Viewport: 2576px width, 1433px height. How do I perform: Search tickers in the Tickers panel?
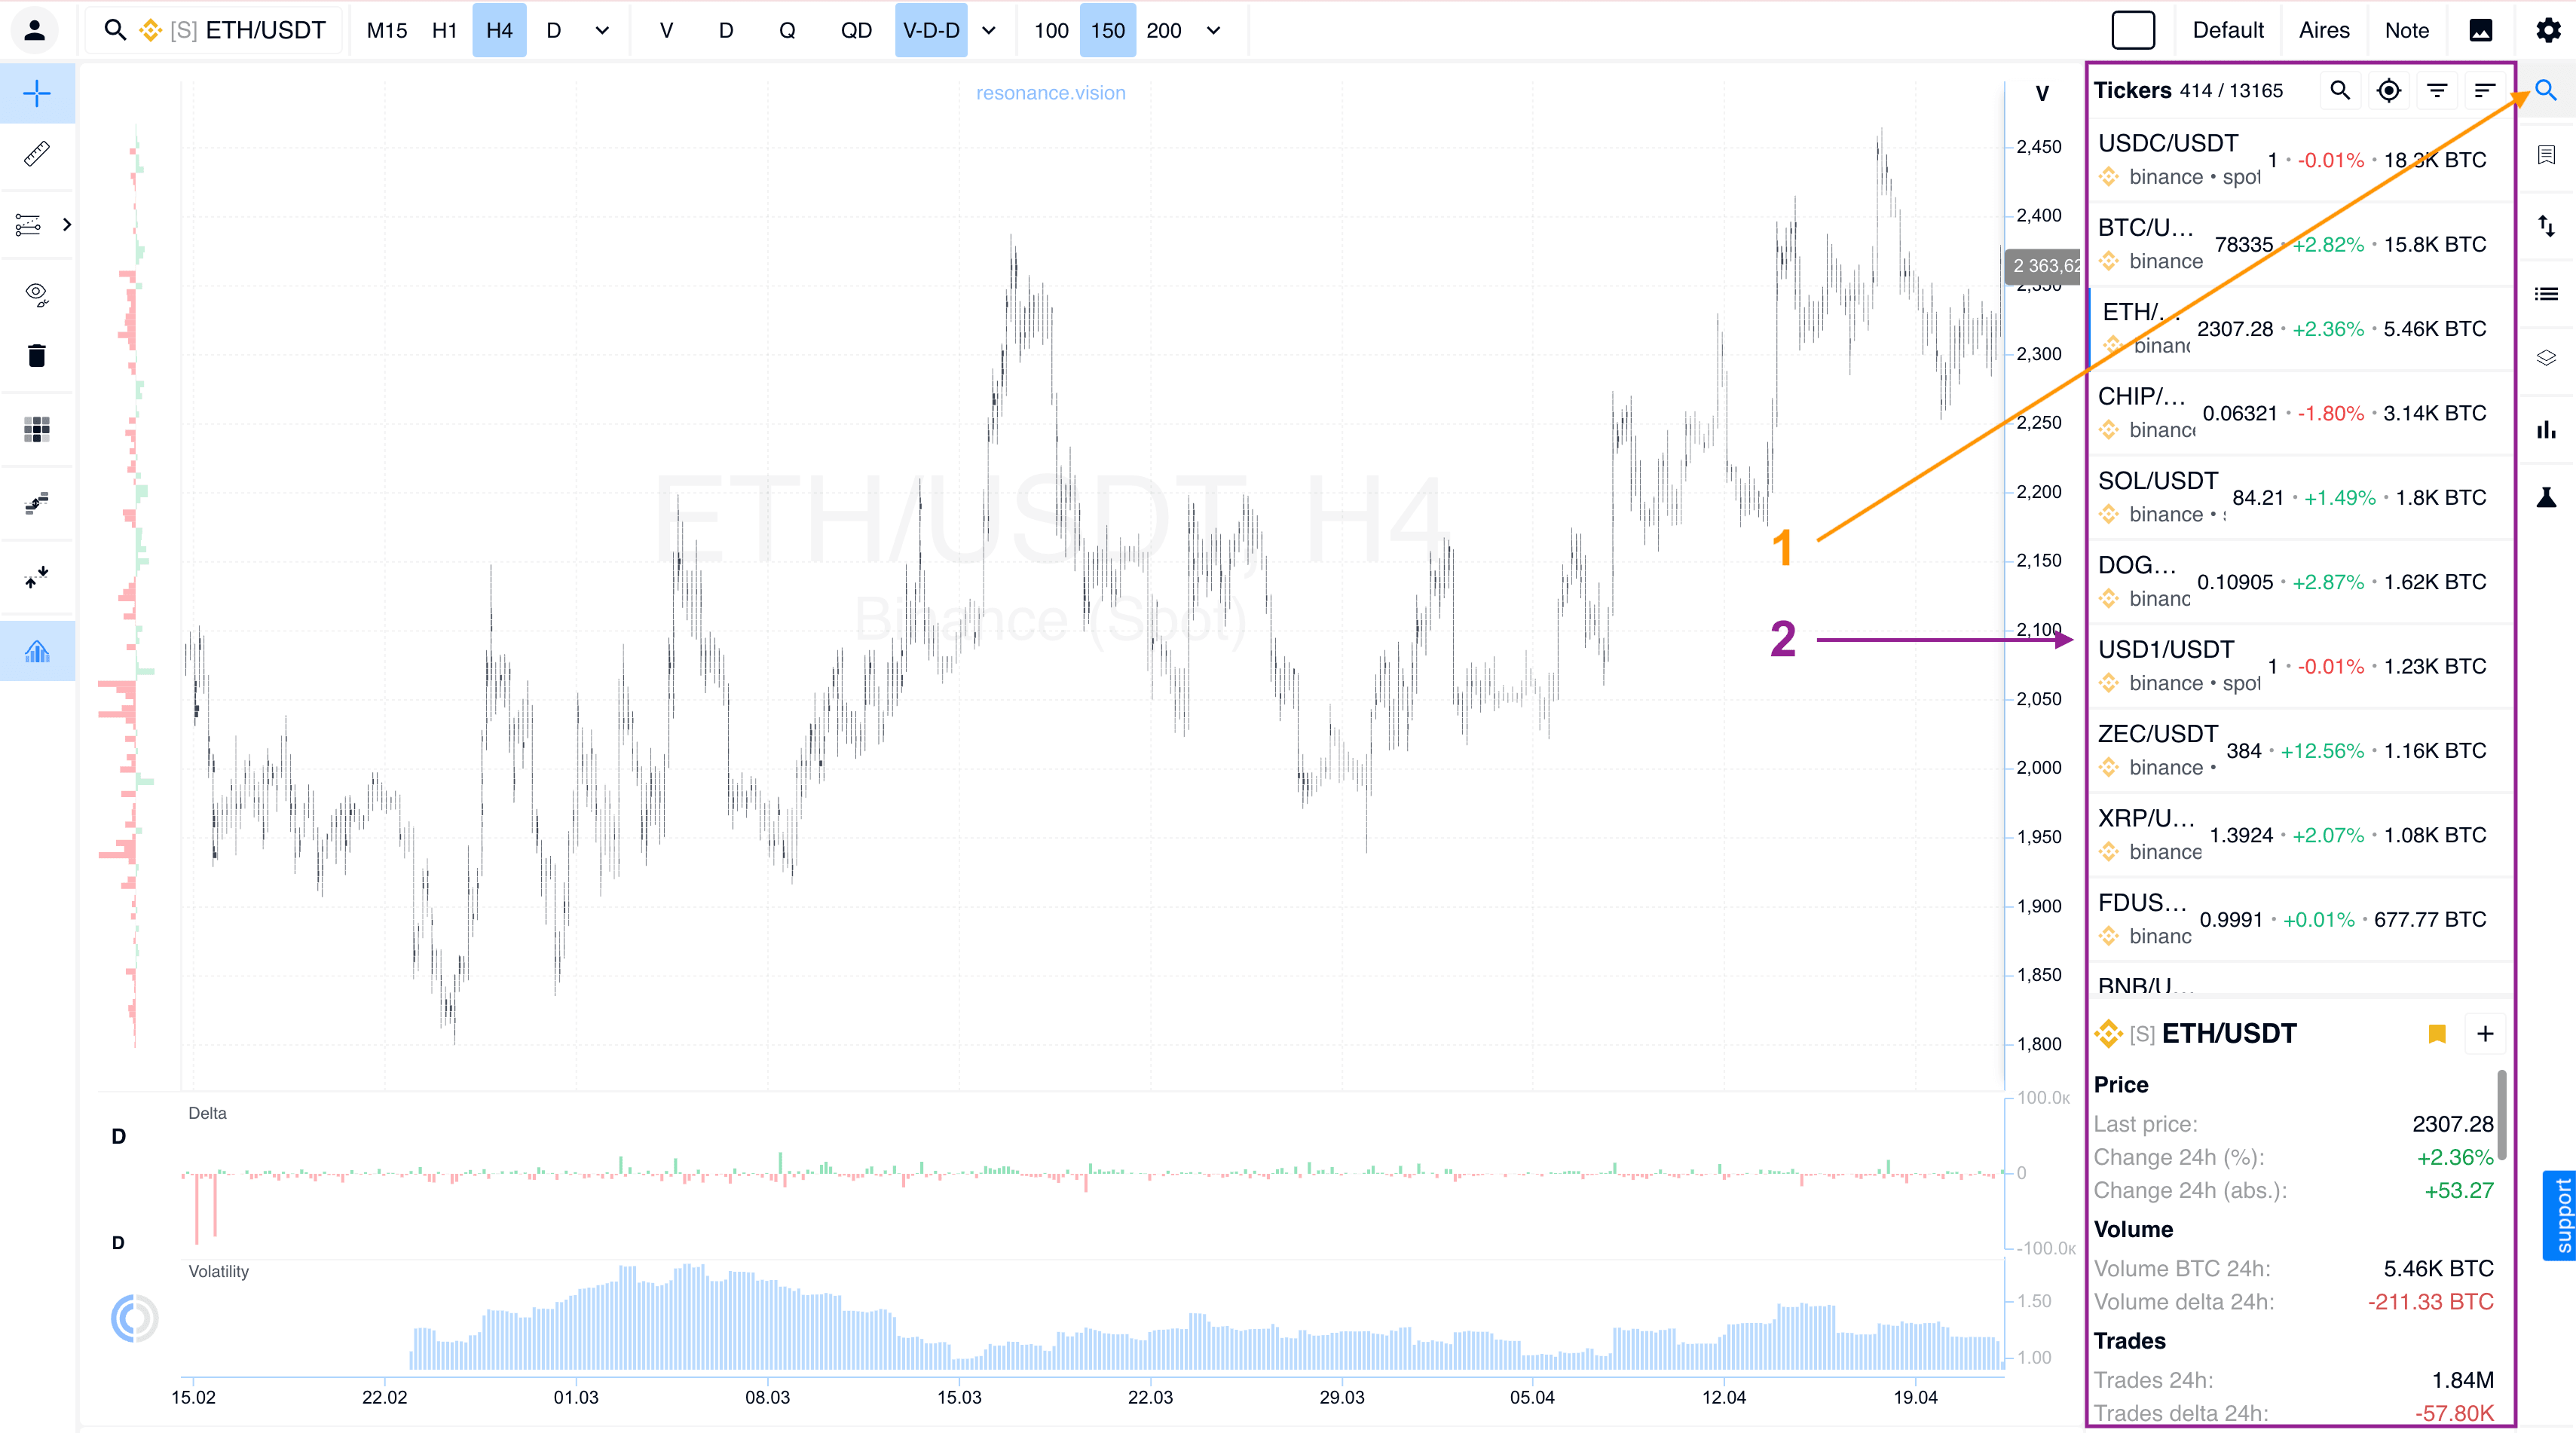coord(2340,91)
